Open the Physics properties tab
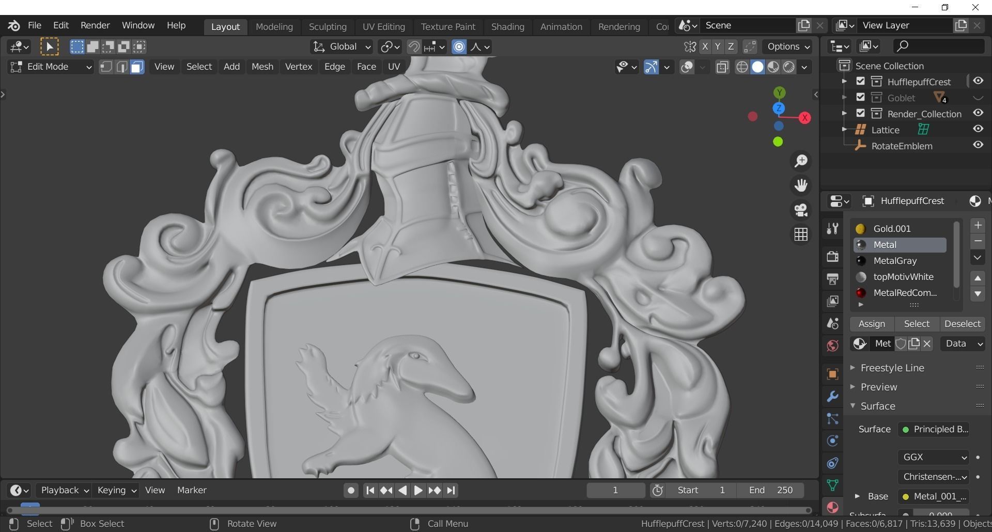The image size is (992, 532). point(832,441)
